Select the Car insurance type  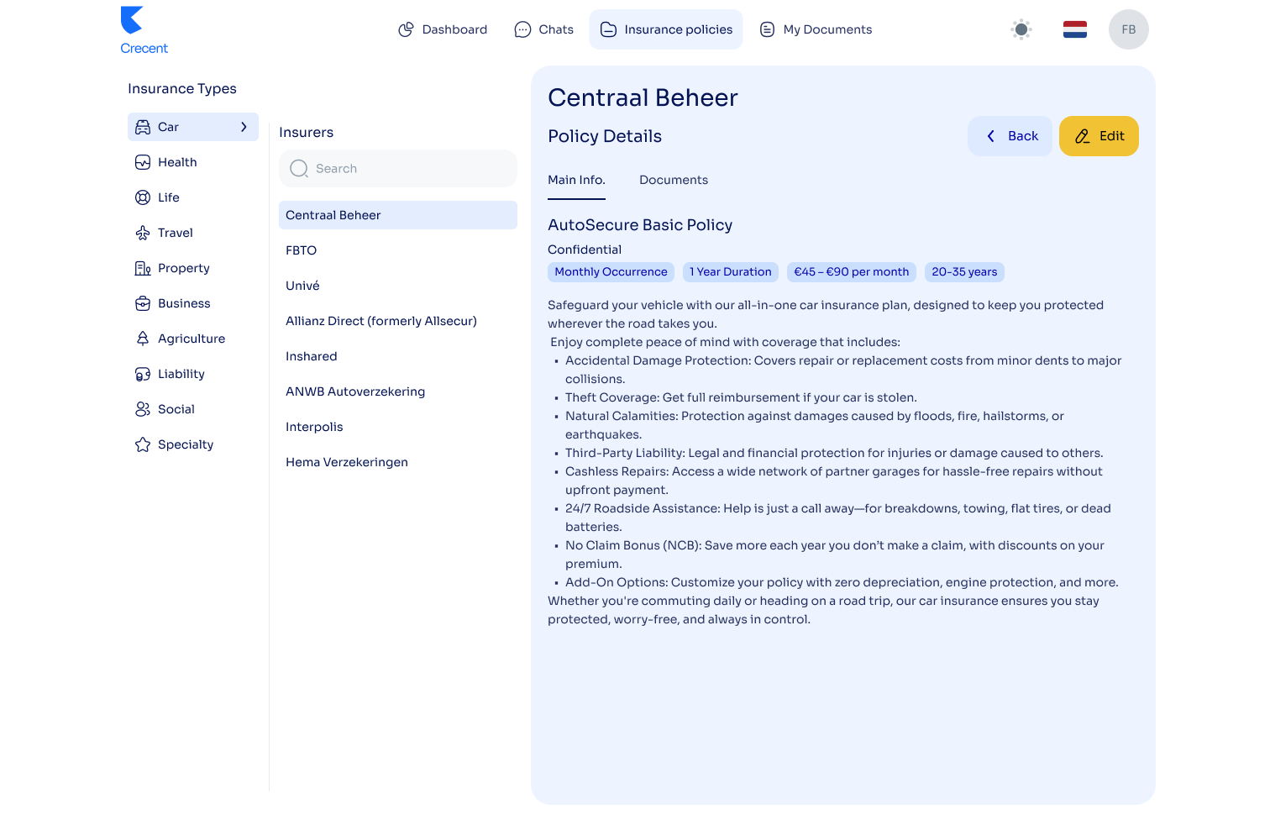click(193, 127)
